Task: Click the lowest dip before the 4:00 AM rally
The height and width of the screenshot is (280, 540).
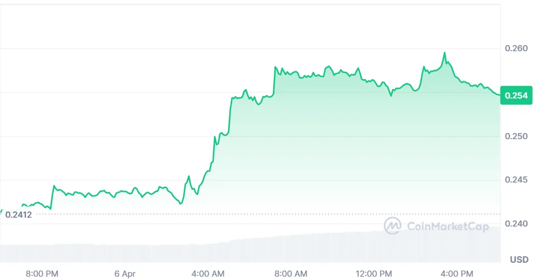Action: click(x=180, y=203)
